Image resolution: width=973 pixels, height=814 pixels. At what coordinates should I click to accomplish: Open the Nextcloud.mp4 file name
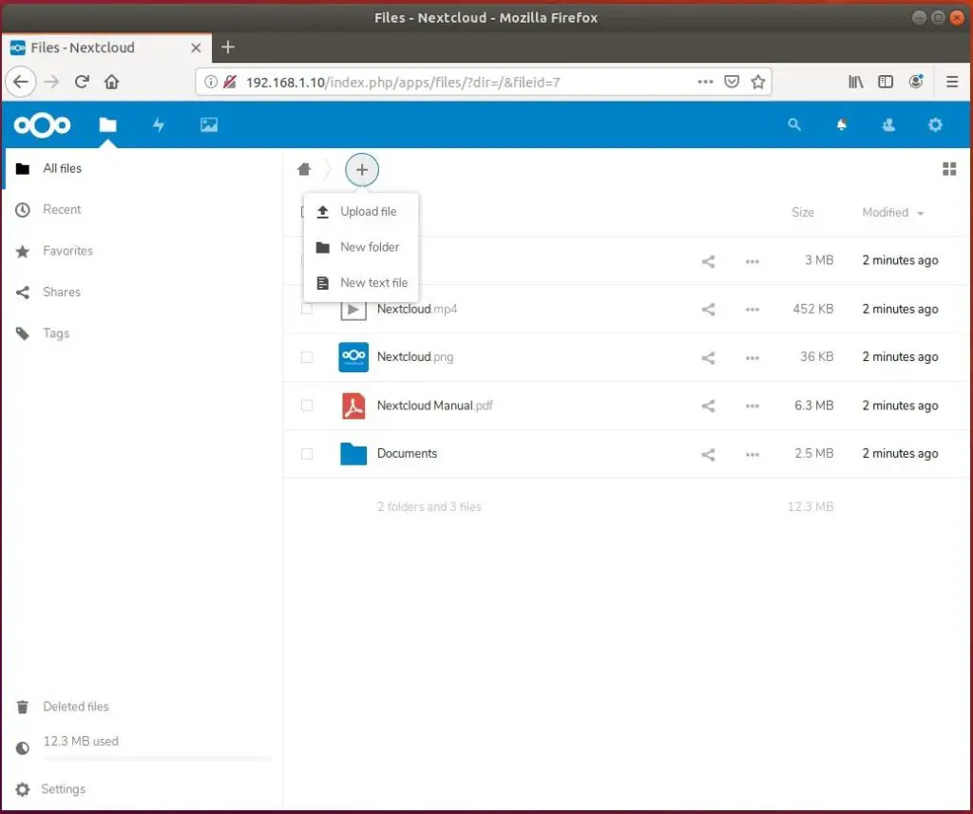tap(417, 309)
